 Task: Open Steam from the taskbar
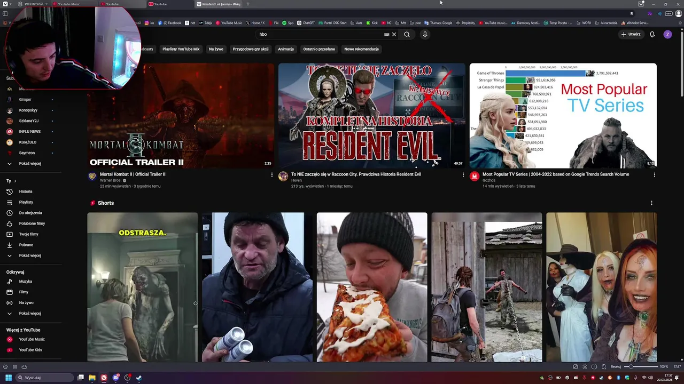[139, 378]
